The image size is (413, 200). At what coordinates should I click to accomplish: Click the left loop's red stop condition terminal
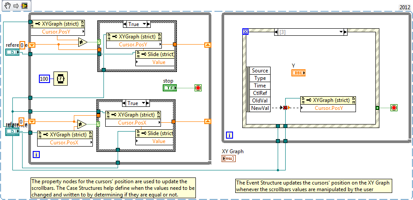(198, 88)
